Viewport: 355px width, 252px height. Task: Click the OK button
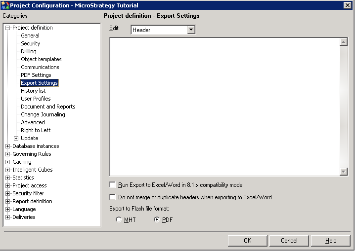click(247, 241)
